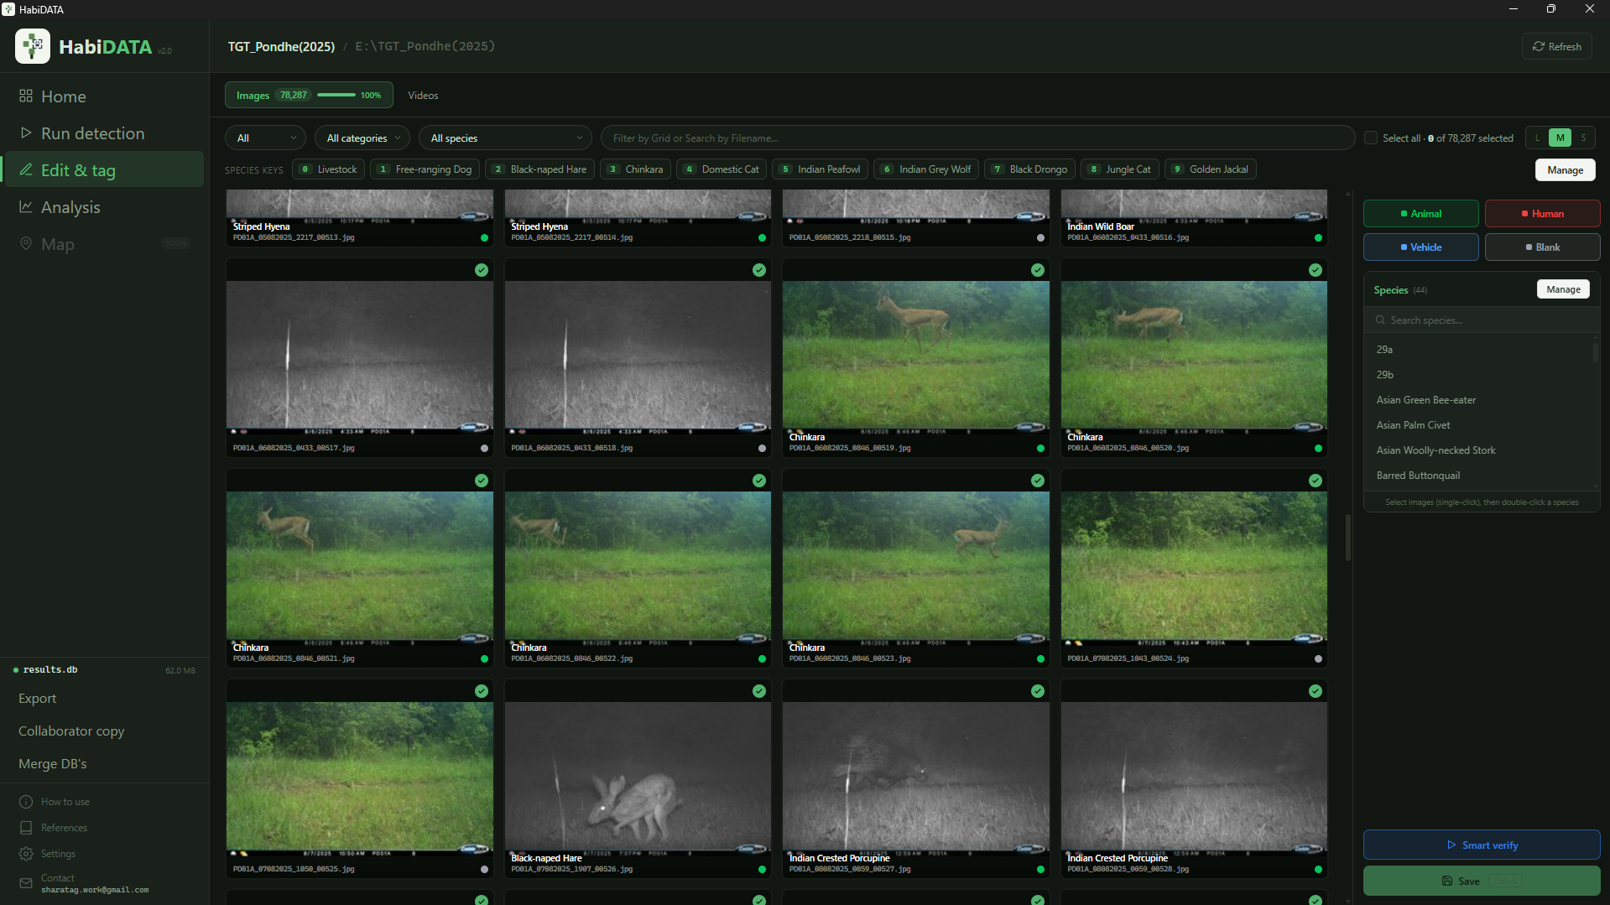Toggle verified check on Chinkara image 00520
This screenshot has height=905, width=1610.
(1316, 270)
